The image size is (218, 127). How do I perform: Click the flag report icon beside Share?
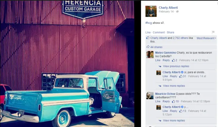pyautogui.click(x=213, y=32)
